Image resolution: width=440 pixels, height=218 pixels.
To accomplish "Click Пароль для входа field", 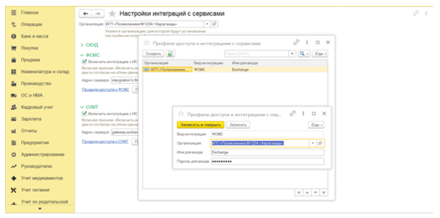I will click(267, 162).
